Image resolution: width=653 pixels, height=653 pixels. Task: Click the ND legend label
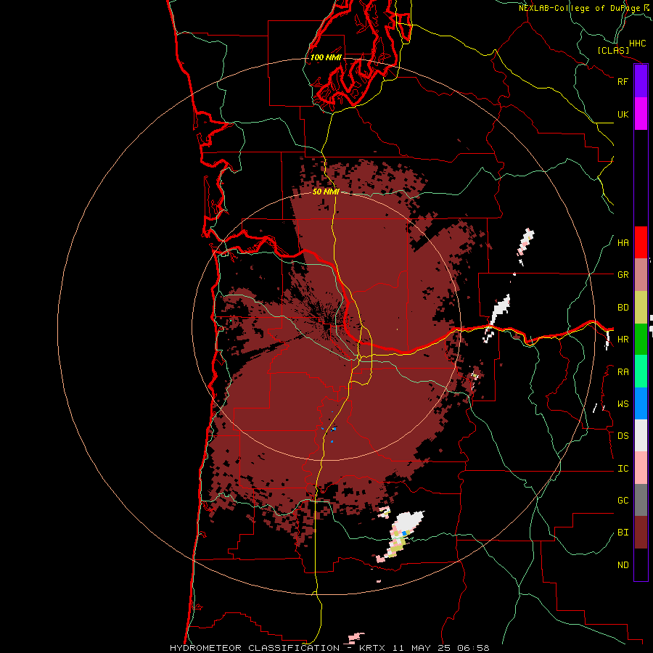(x=623, y=565)
